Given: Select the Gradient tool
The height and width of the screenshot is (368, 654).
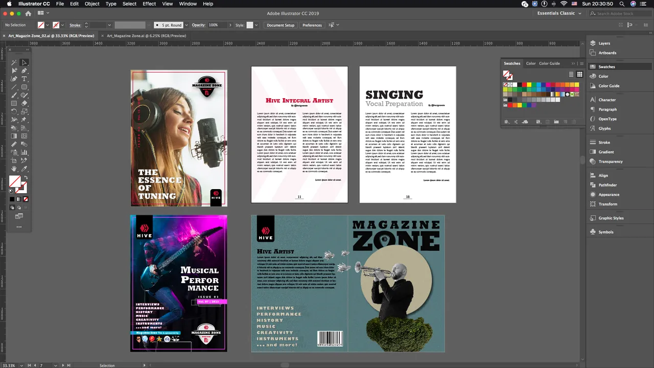Looking at the screenshot, I should (x=14, y=135).
